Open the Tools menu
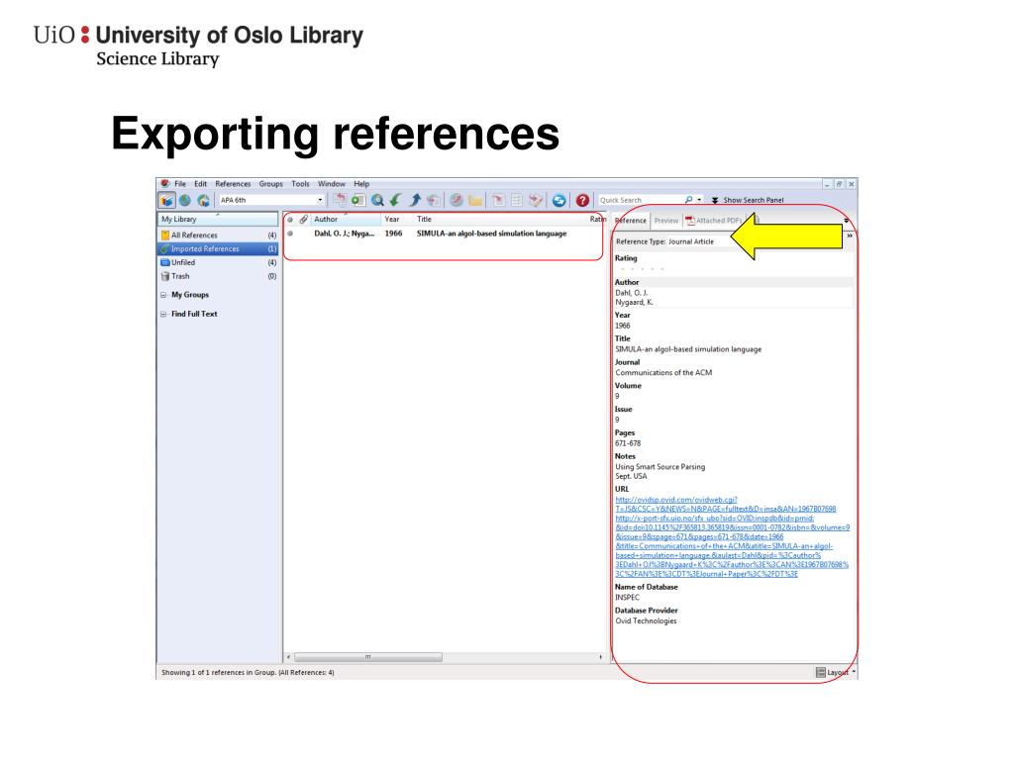 [300, 184]
